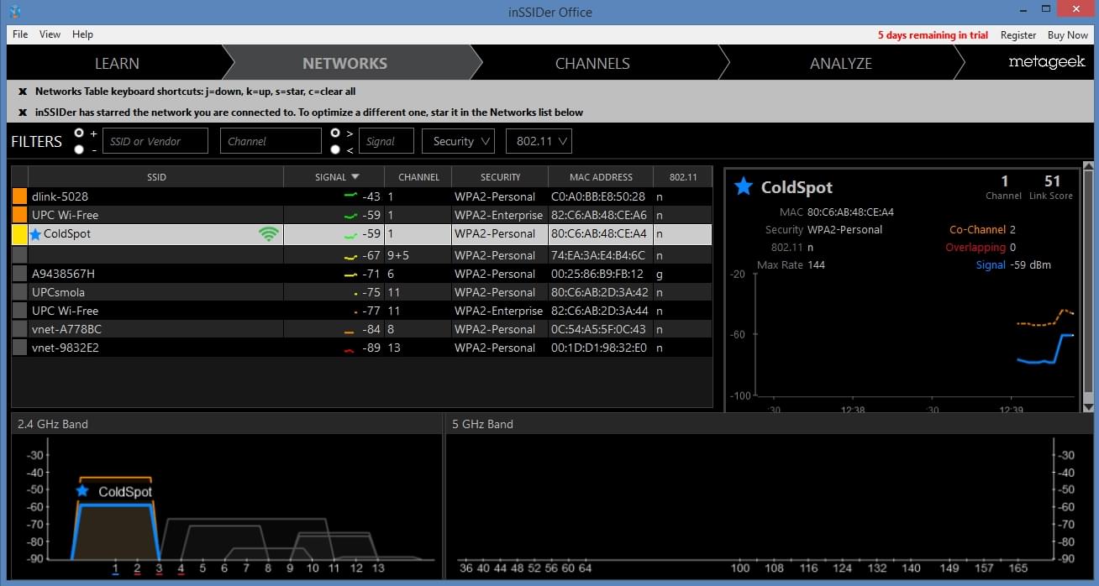This screenshot has height=586, width=1099.
Task: Click the signal sparkline for dlink-5028
Action: (350, 195)
